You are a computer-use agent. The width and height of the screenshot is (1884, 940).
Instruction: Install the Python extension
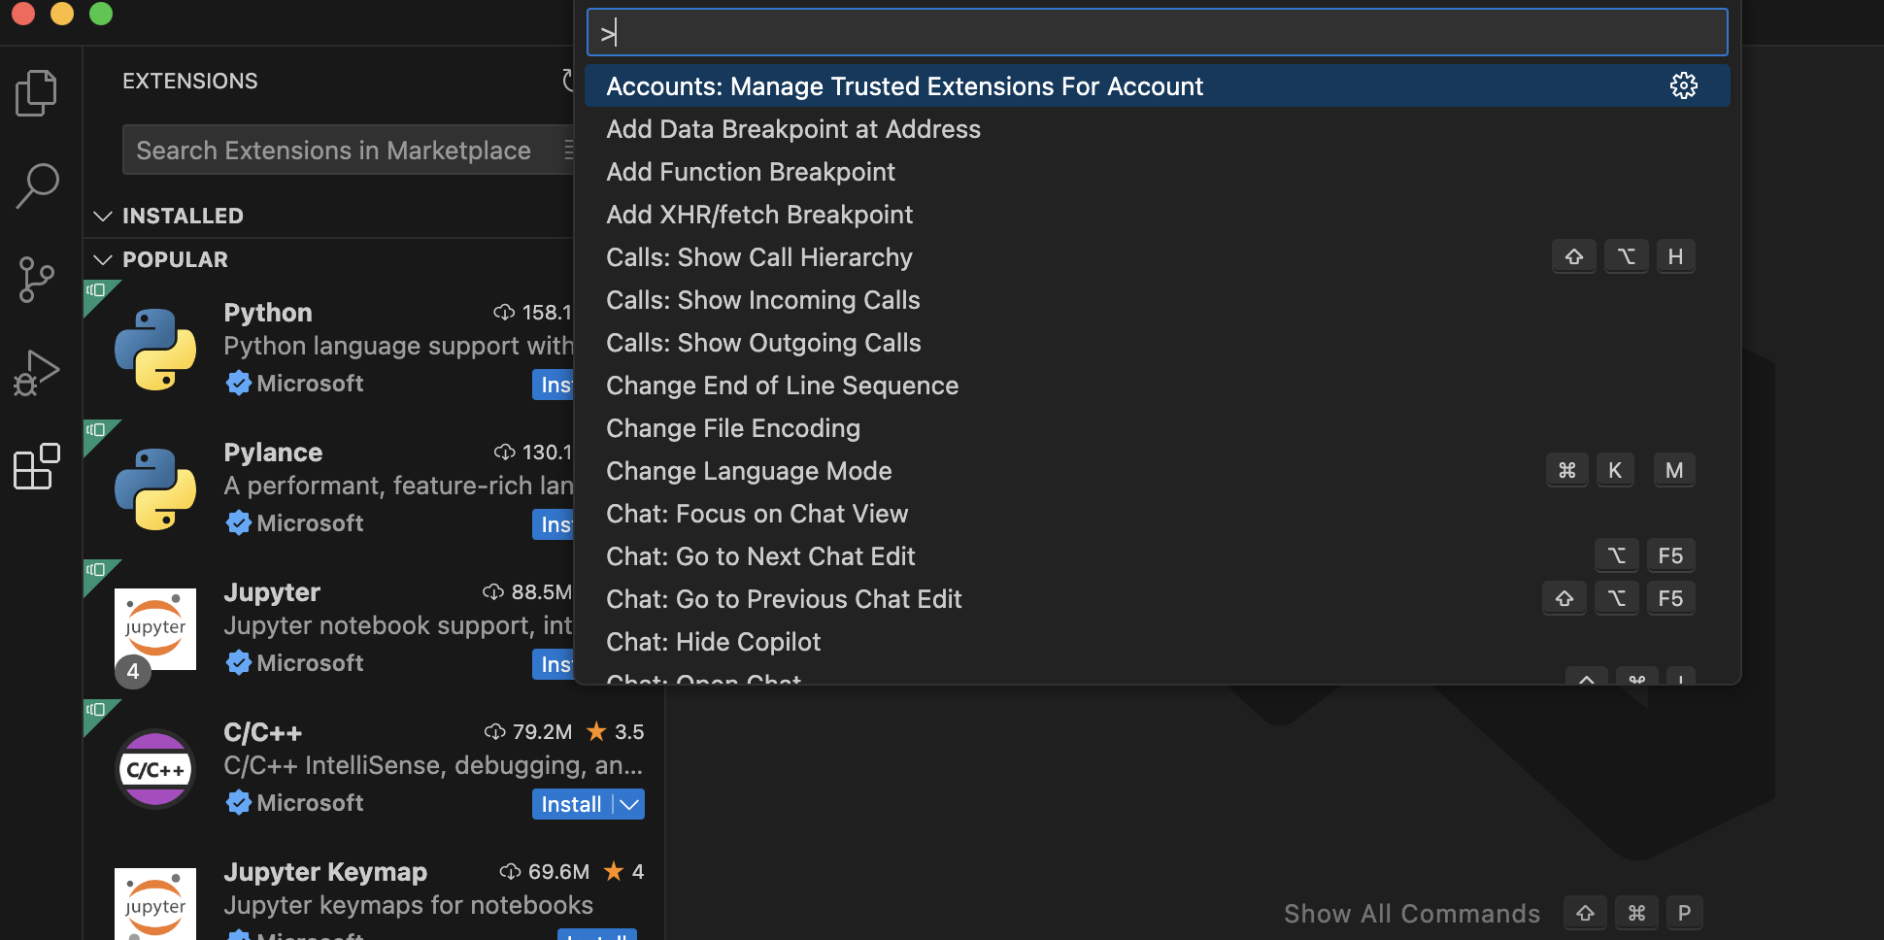point(554,385)
